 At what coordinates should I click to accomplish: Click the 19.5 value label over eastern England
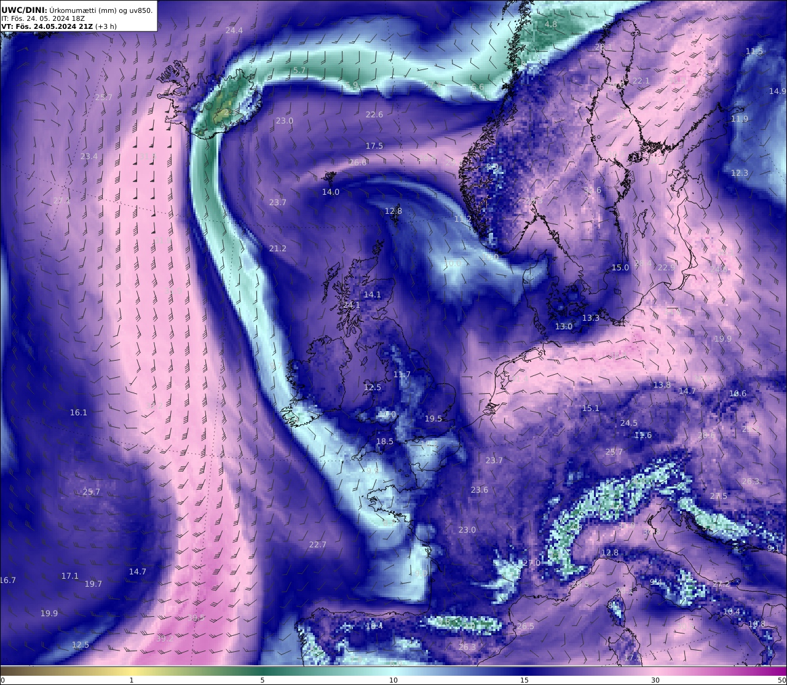[x=433, y=419]
